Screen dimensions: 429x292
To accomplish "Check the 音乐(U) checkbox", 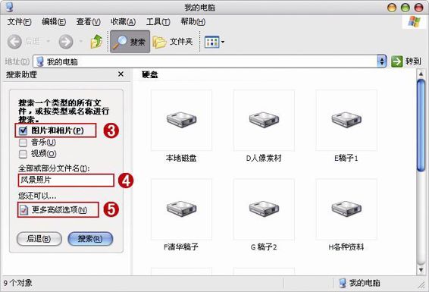I will click(23, 143).
